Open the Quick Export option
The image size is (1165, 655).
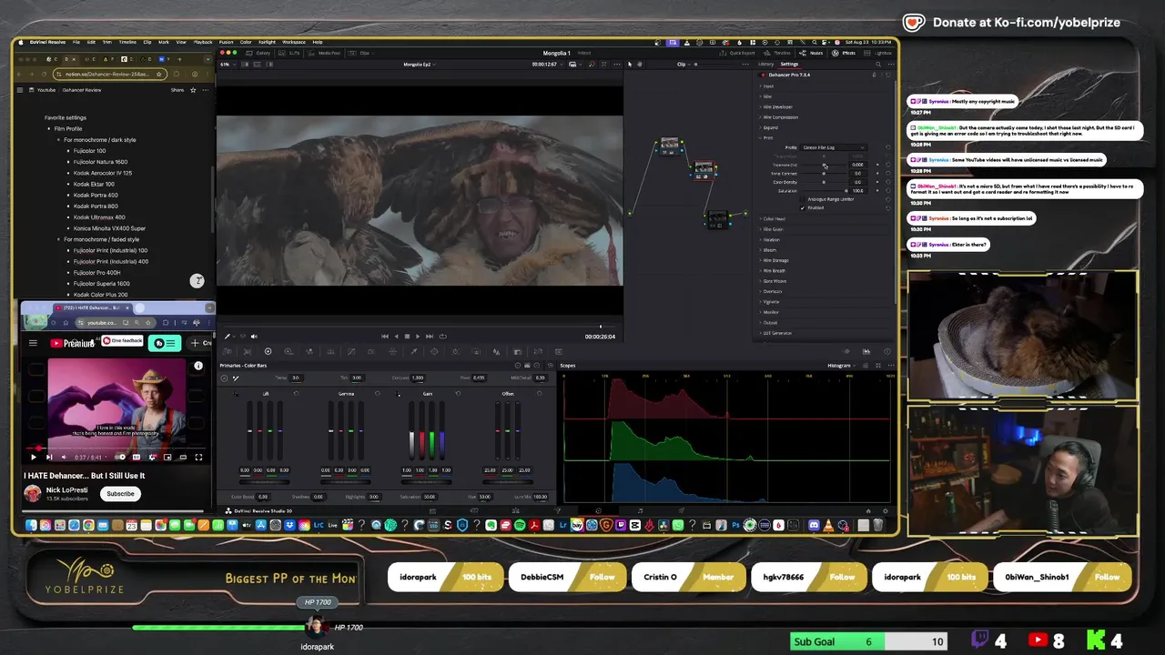[739, 53]
